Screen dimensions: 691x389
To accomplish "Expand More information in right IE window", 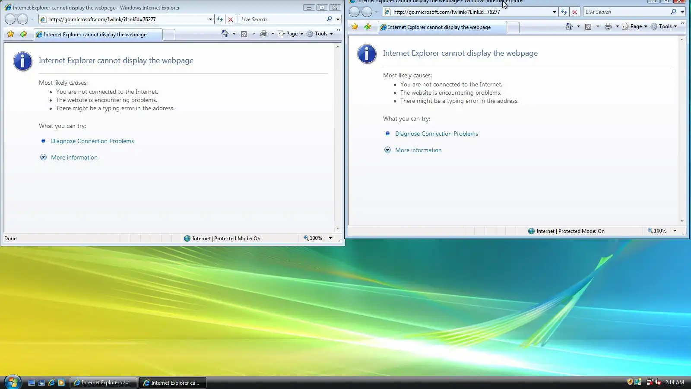I will [x=418, y=150].
